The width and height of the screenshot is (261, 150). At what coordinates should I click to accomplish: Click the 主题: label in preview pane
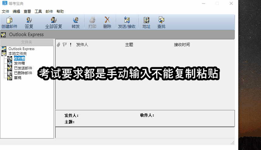click(x=69, y=122)
